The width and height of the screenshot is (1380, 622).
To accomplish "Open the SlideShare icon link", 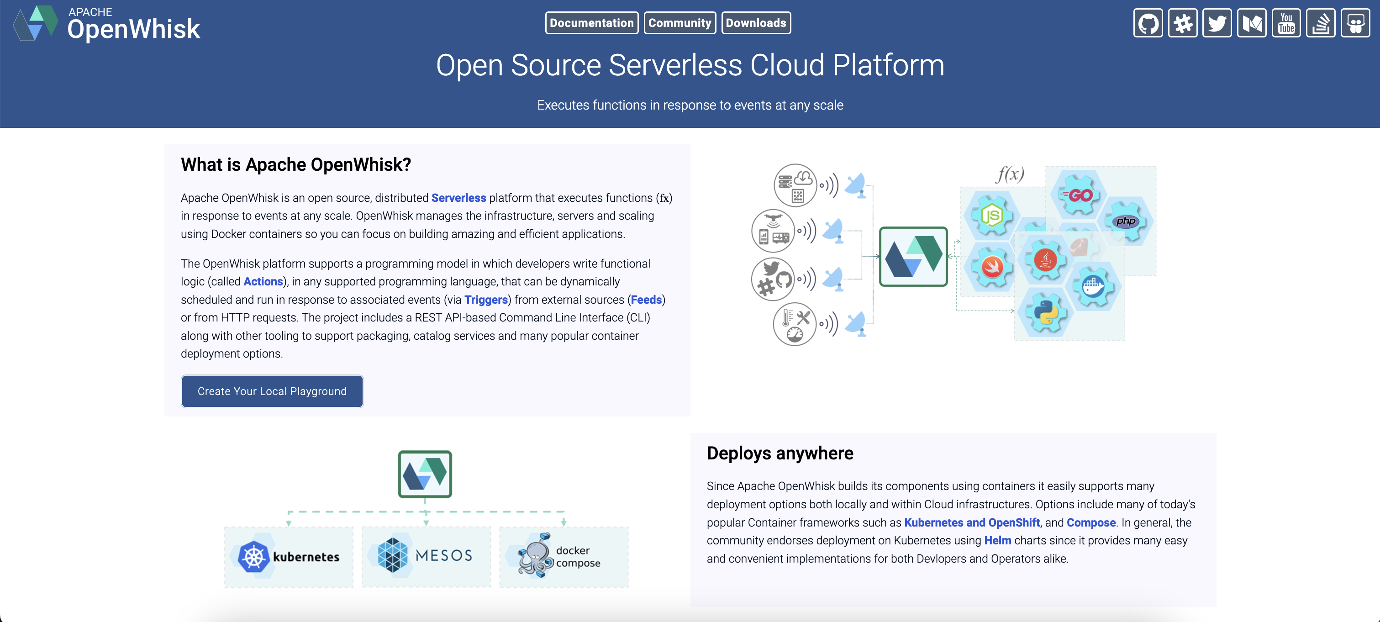I will tap(1355, 23).
